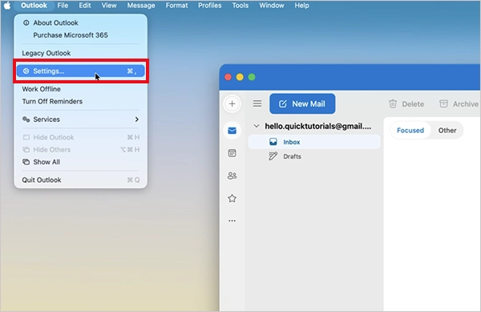
Task: Open the Outlook application menu
Action: 34,6
